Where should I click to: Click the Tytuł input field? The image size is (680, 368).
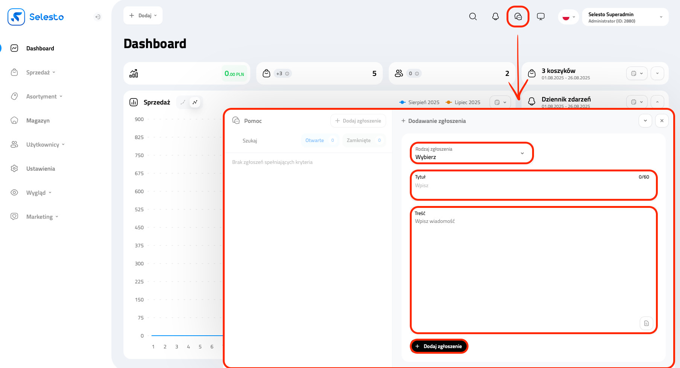[533, 186]
